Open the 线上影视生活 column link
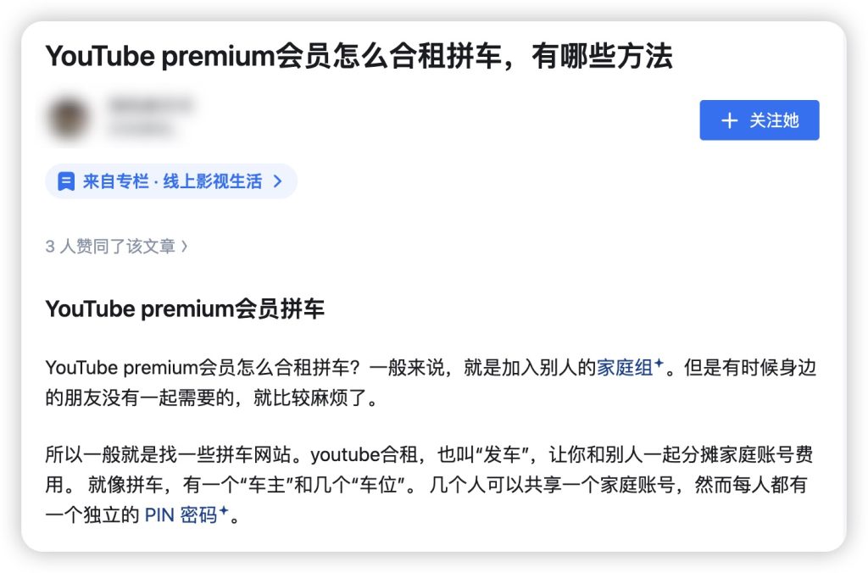868x573 pixels. [x=212, y=181]
